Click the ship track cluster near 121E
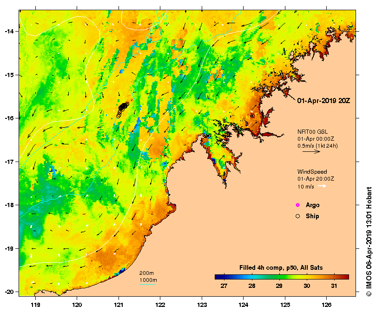This screenshot has height=312, width=376. coord(122,109)
